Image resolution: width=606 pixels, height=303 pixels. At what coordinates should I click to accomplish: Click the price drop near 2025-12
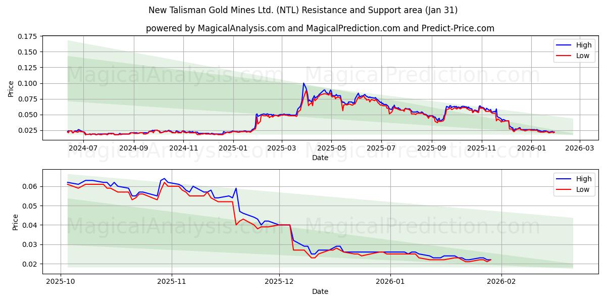(290, 237)
